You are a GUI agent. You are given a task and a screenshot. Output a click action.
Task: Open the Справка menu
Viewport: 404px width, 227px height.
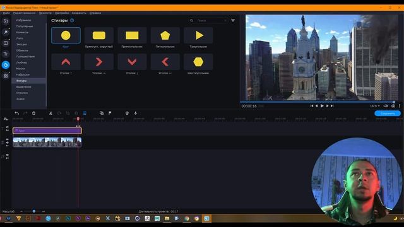click(95, 13)
